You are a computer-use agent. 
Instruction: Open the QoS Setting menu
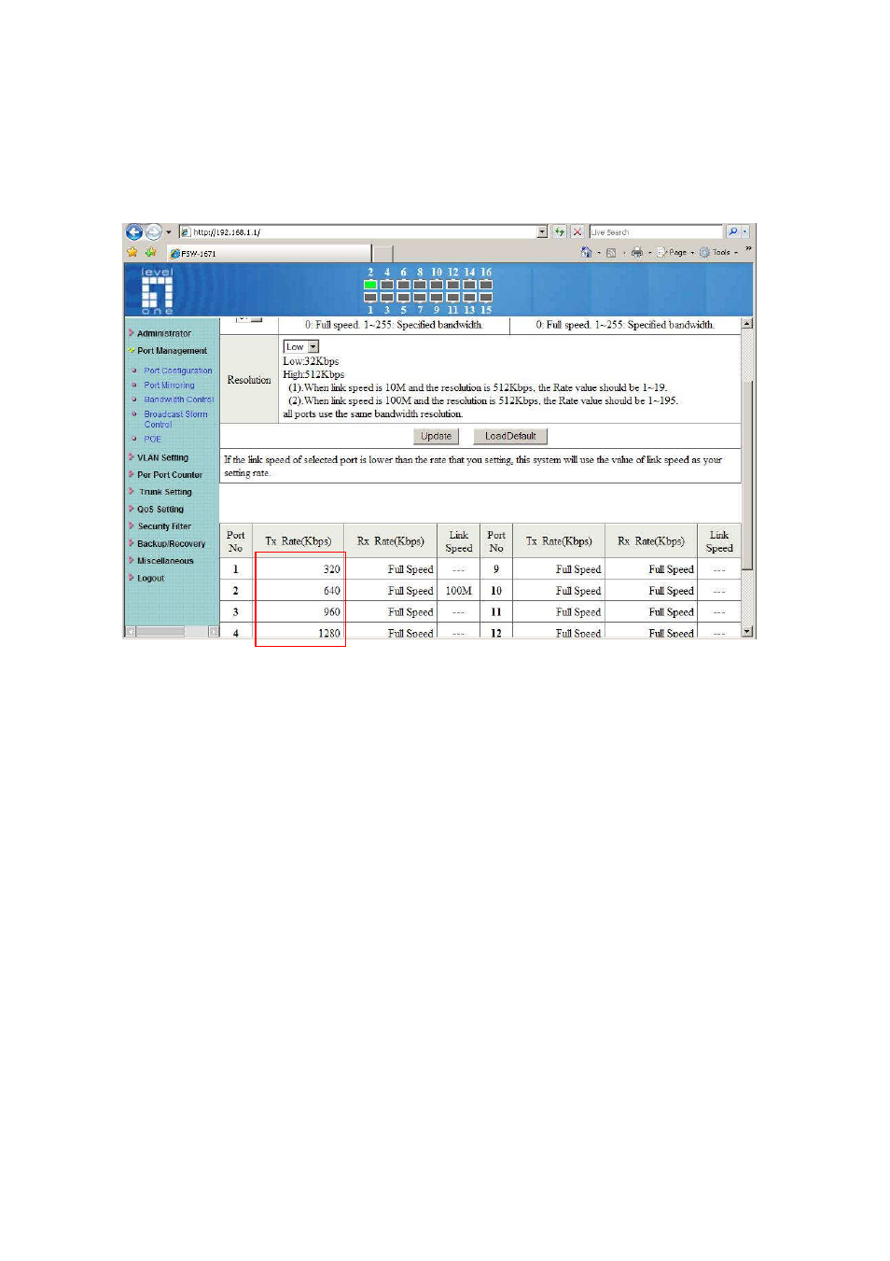[x=160, y=510]
